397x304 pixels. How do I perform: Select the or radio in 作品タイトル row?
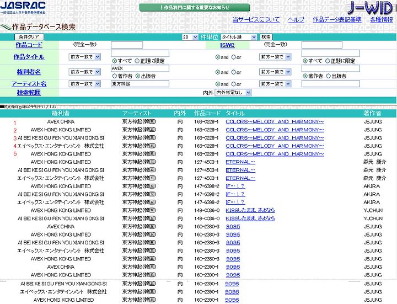coord(233,57)
